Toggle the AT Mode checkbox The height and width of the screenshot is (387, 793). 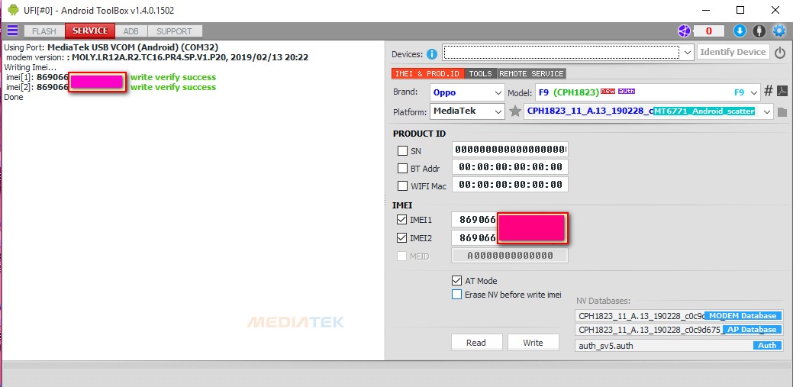[456, 280]
